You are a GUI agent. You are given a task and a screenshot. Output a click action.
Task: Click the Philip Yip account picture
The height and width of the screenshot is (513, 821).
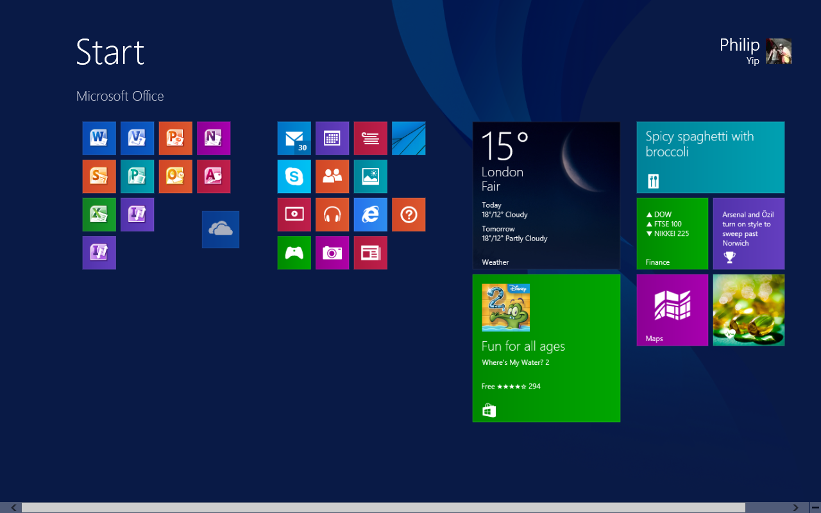point(779,51)
